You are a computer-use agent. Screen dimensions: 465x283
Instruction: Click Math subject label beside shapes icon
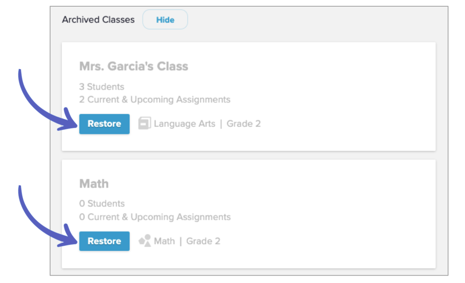(x=164, y=241)
